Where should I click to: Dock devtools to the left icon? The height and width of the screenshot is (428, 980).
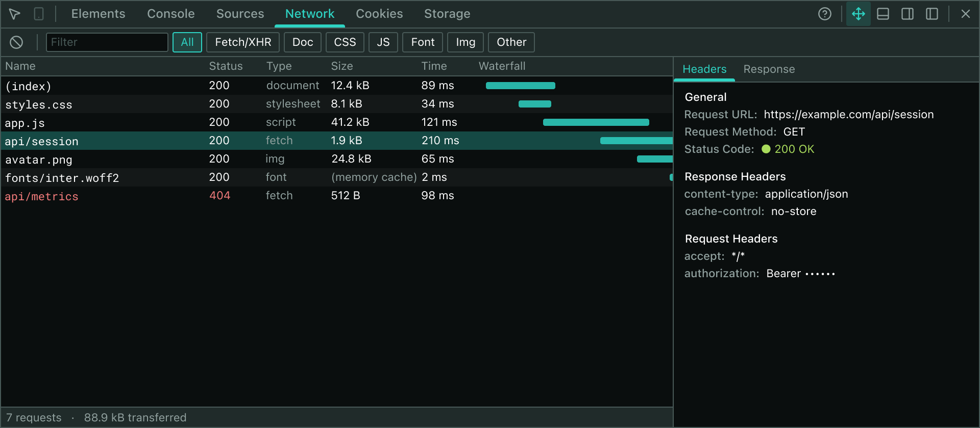[x=932, y=14]
